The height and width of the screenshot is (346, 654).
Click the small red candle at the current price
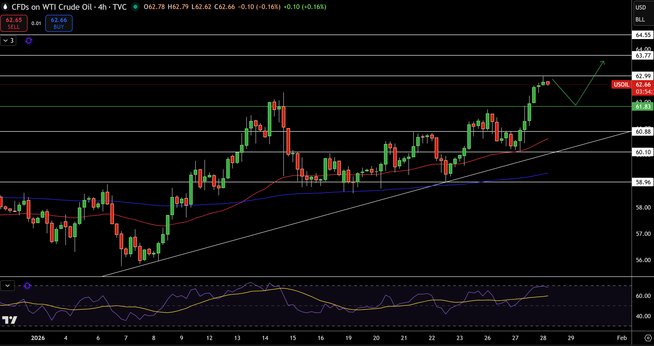548,83
